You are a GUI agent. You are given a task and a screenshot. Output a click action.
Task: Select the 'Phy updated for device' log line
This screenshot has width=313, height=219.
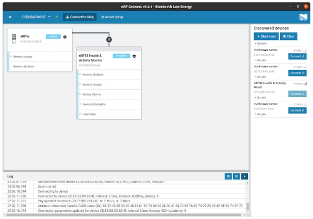point(124,201)
